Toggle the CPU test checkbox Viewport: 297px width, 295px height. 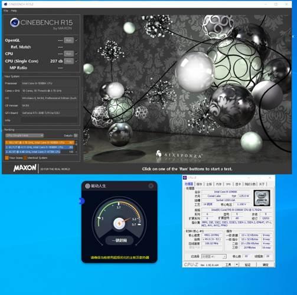pyautogui.click(x=76, y=54)
